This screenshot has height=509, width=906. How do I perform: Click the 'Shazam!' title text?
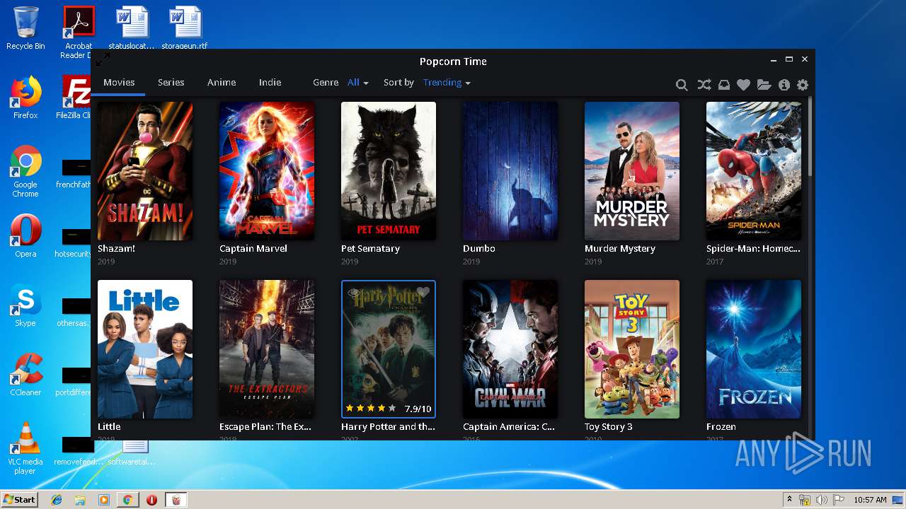point(116,249)
